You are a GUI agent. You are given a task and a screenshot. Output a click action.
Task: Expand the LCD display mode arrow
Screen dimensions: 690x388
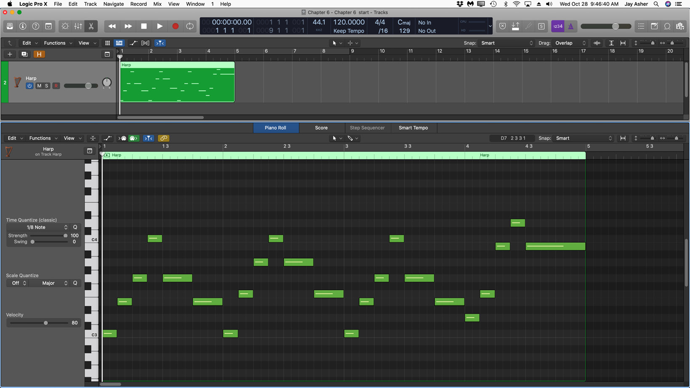click(490, 26)
